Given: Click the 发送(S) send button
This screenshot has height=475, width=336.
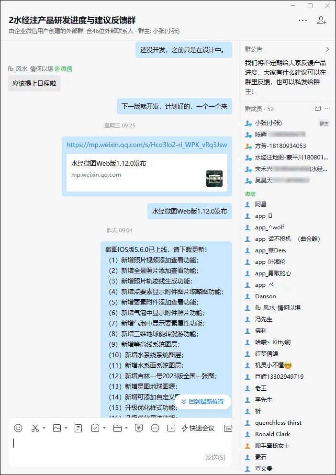Looking at the screenshot, I should 215,457.
